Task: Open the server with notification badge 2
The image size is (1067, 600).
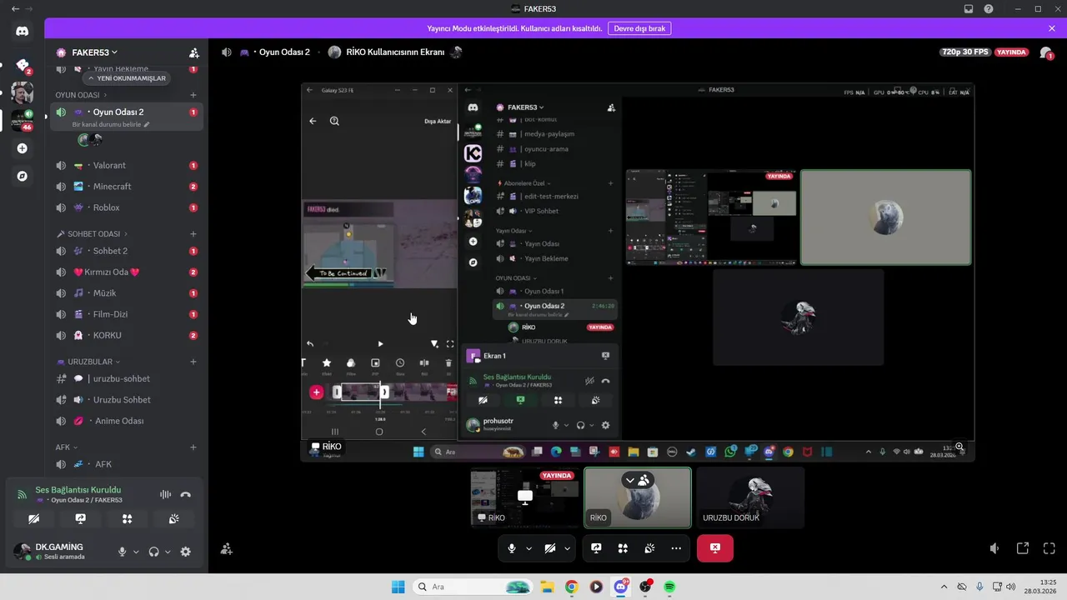Action: point(22,65)
